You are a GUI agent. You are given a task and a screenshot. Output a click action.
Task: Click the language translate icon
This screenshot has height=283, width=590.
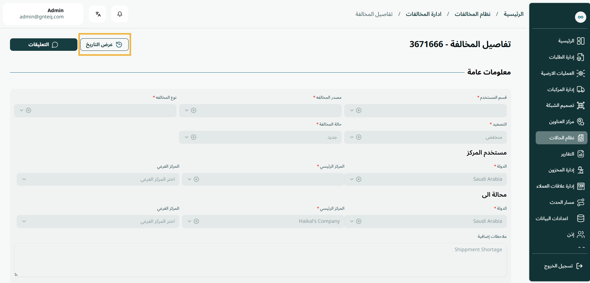tap(98, 14)
